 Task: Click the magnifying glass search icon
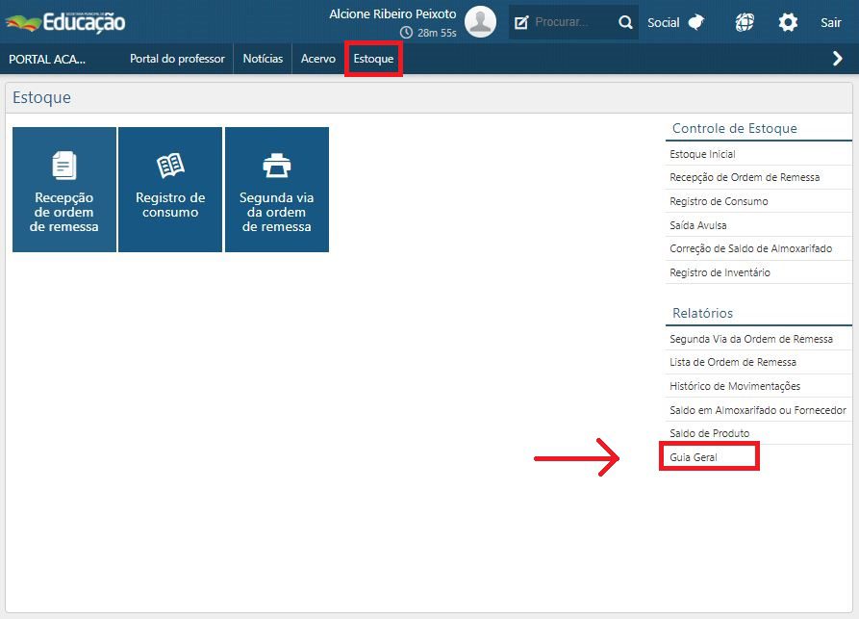[x=625, y=22]
